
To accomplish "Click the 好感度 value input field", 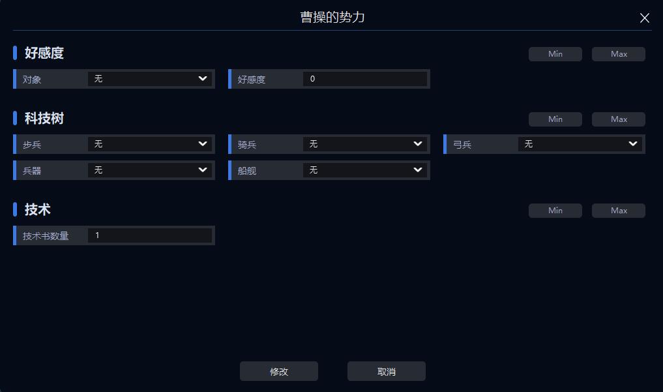I will click(x=364, y=79).
